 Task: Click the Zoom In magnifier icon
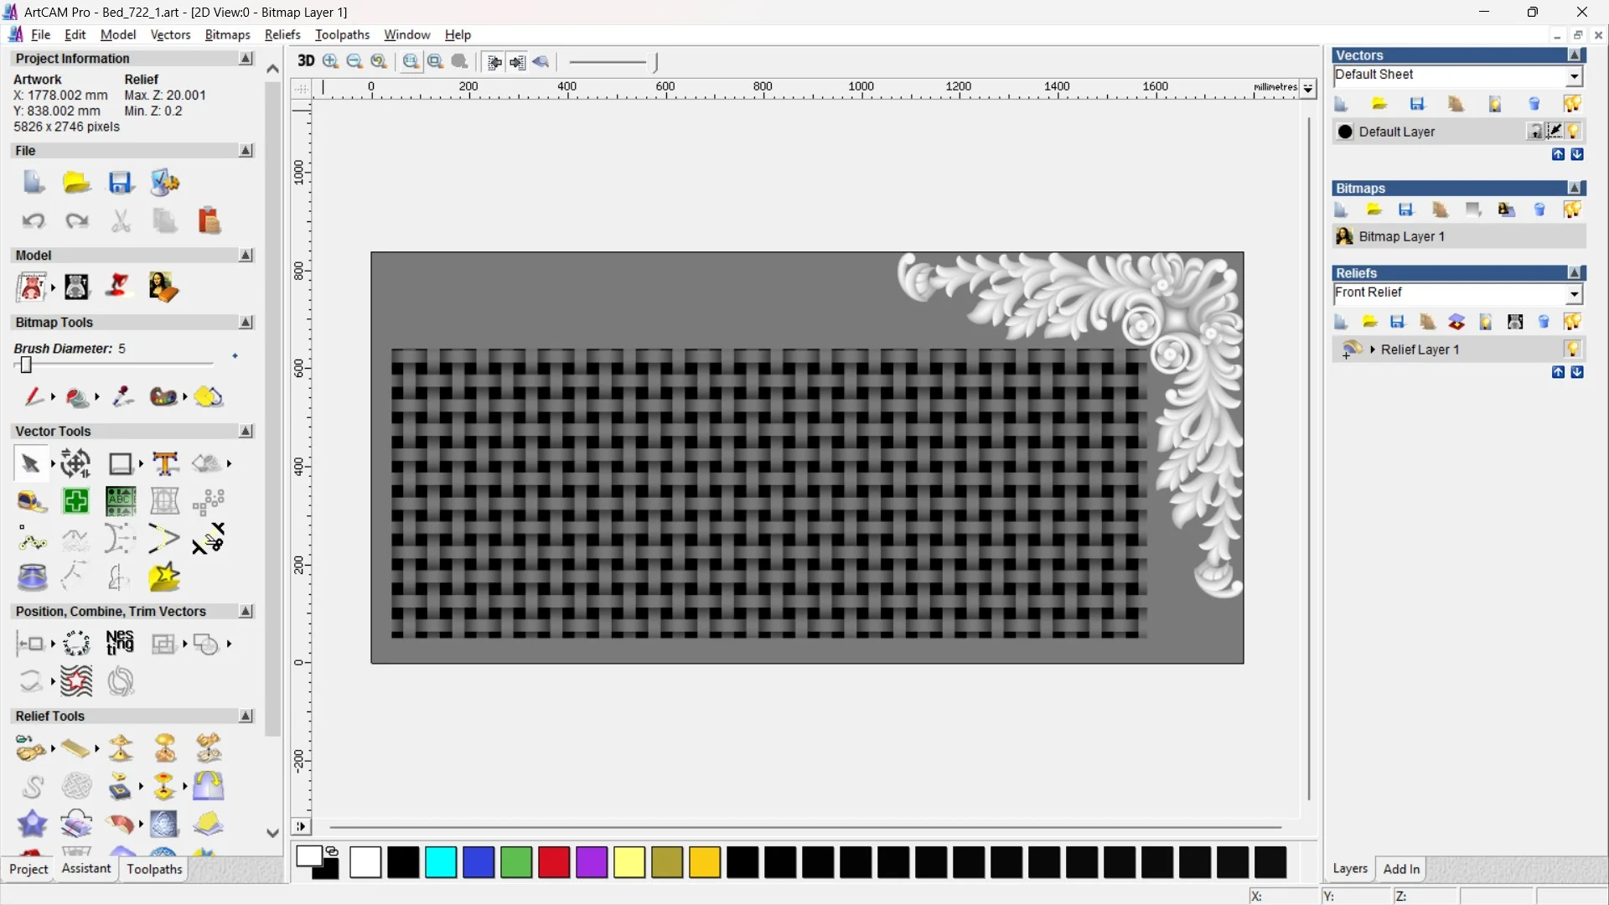(x=331, y=61)
